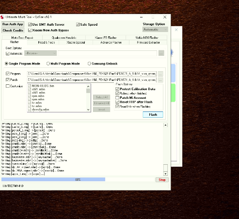The width and height of the screenshot is (239, 219).
Task: Click the Program browse ellipsis button
Action: (160, 74)
